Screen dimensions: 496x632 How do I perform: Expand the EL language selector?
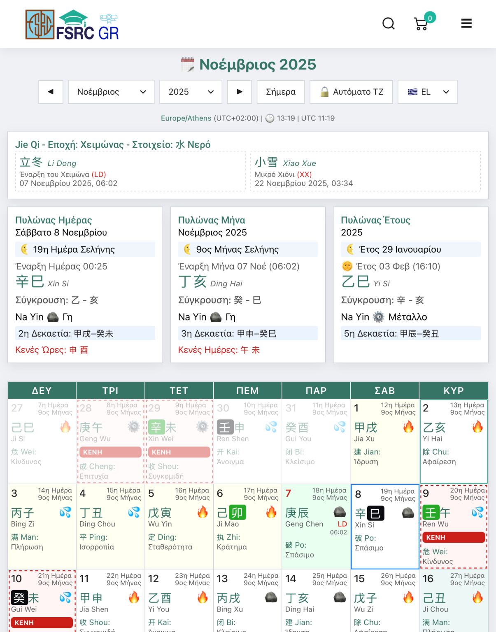click(x=428, y=92)
